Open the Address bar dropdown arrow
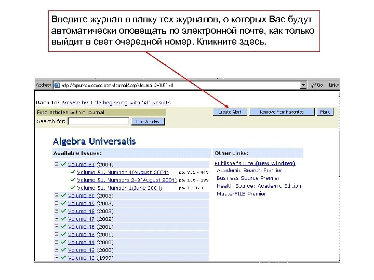Image resolution: width=374 pixels, height=280 pixels. coord(303,85)
